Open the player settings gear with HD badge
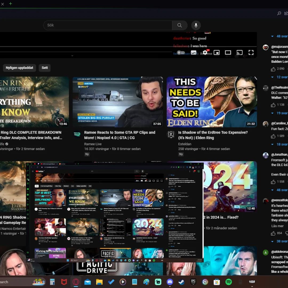This screenshot has height=288, width=288. 205,53
